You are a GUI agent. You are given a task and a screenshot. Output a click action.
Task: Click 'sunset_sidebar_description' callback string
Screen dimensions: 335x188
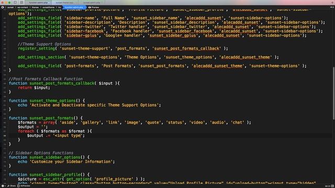pyautogui.click(x=184, y=22)
